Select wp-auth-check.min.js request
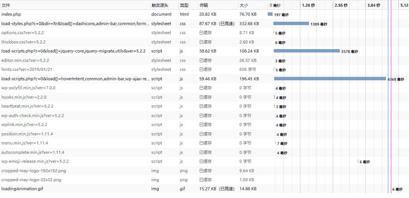409x198 pixels. (x=205, y=115)
